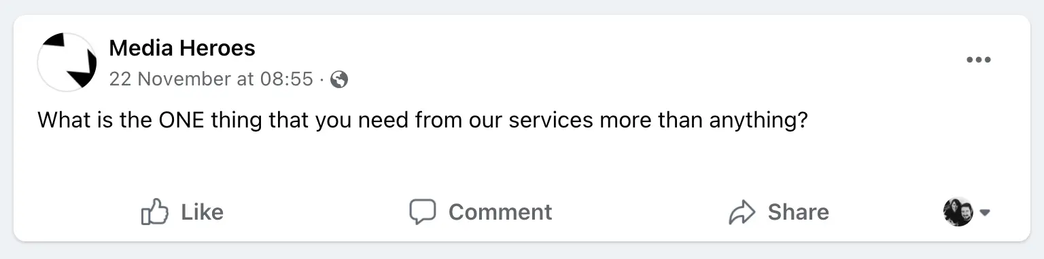
Task: Click the post question text
Action: (422, 121)
